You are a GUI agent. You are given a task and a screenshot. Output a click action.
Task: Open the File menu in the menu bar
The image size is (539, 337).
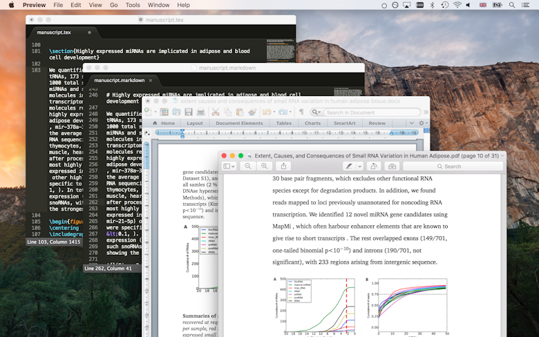(58, 5)
